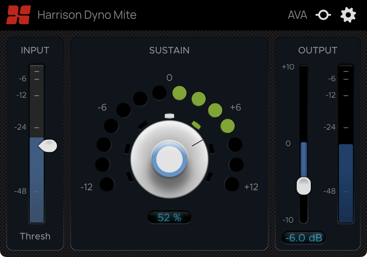Screen dimensions: 367x257
Task: Click the Harrison Dyno Mite title
Action: tap(87, 15)
